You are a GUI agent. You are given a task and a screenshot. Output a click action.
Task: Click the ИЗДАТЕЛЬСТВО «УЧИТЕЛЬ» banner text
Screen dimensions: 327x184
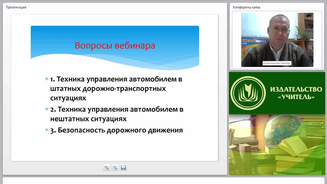tap(296, 93)
